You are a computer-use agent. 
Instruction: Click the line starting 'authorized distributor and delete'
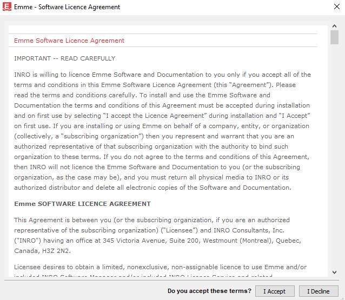152,188
